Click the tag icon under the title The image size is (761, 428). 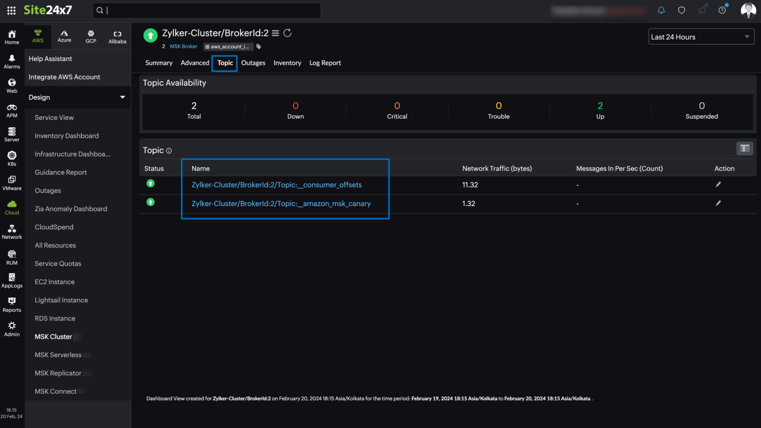[258, 47]
